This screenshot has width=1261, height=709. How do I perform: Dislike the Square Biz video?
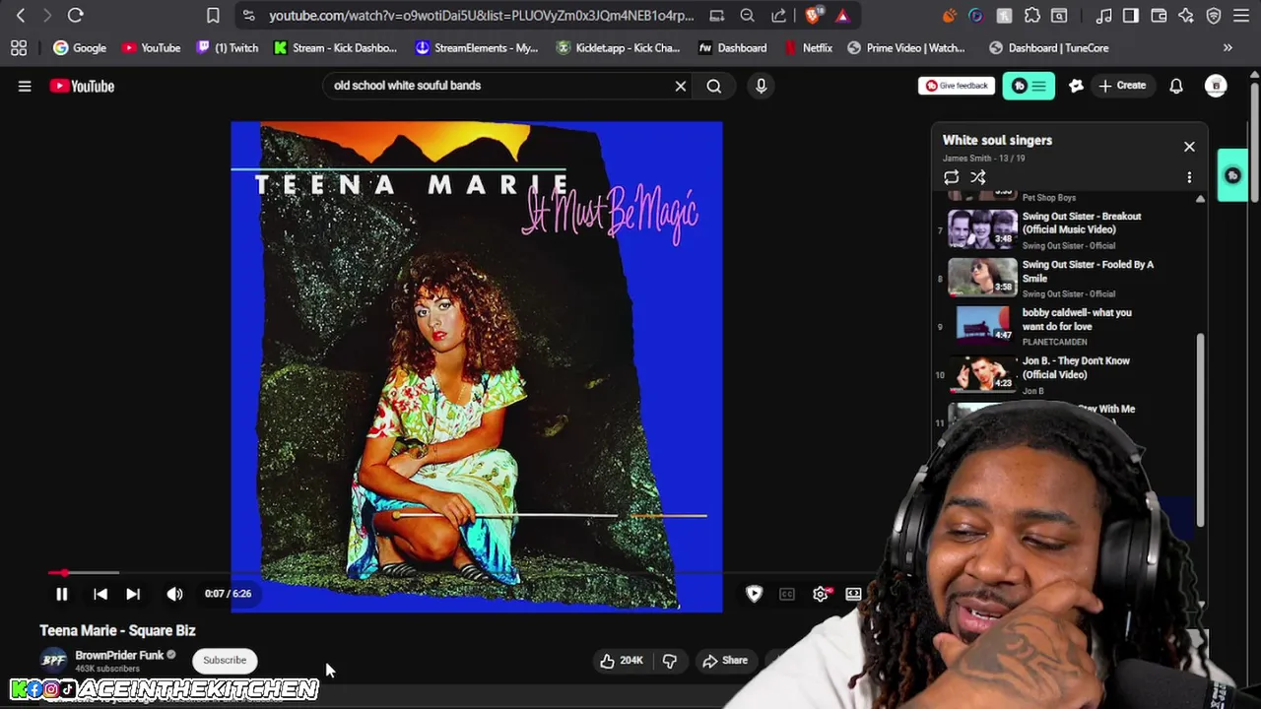(x=669, y=661)
